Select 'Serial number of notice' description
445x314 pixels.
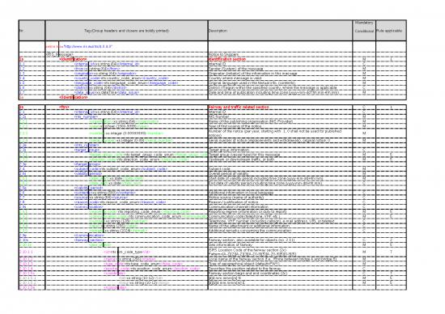pyautogui.click(x=269, y=140)
